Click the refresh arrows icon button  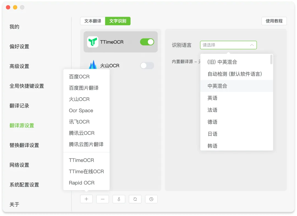[x=135, y=199]
